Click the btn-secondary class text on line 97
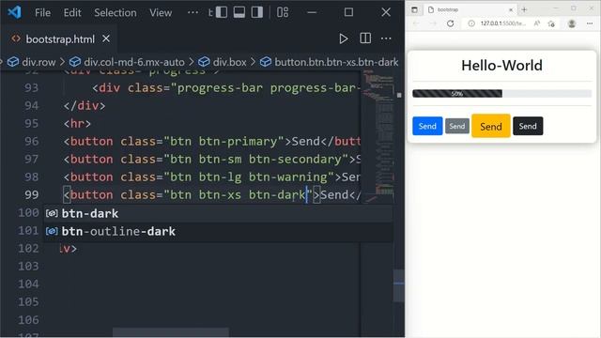This screenshot has height=338, width=601. pos(295,159)
